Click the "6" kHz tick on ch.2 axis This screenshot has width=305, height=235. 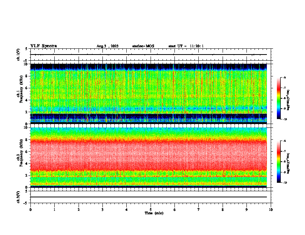[x=27, y=152]
